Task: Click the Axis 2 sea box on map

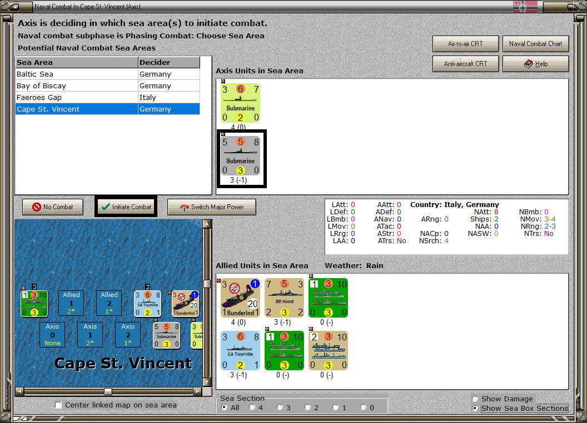Action: coord(128,335)
